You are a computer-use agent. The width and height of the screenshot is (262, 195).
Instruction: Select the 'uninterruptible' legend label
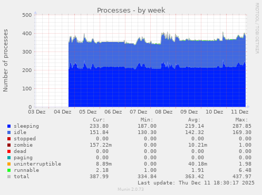tap(37, 164)
